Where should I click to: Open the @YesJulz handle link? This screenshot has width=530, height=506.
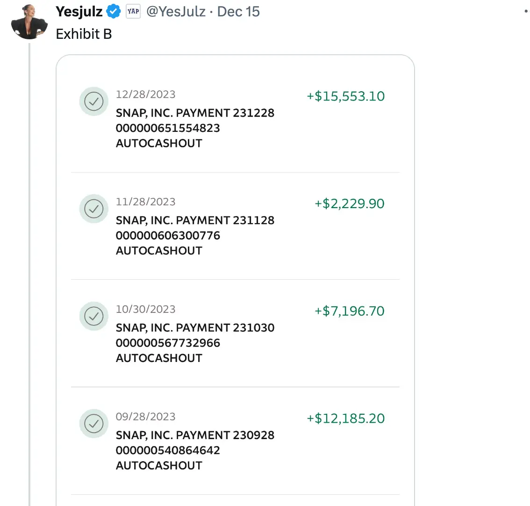(x=176, y=11)
